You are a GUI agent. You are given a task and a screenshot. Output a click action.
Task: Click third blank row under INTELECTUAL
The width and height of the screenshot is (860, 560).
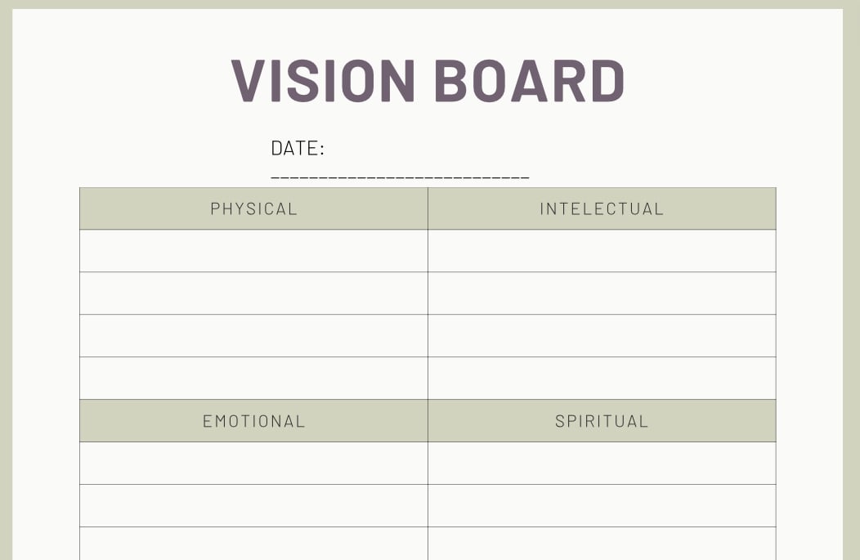pos(602,336)
